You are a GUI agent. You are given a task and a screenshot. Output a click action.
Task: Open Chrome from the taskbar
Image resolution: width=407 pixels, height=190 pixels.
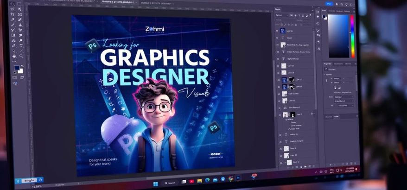[230, 178]
